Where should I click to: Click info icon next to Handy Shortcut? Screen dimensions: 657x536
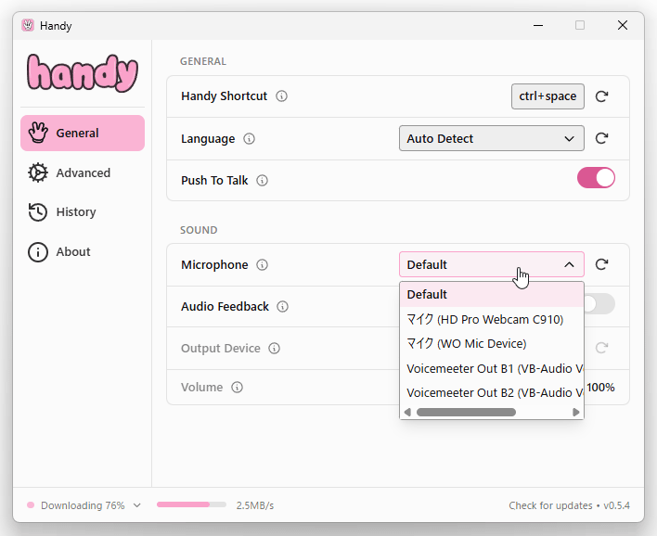tap(282, 96)
